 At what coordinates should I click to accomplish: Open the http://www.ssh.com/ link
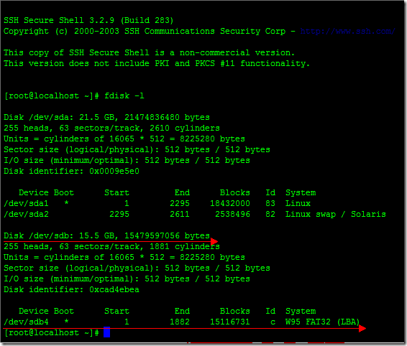pyautogui.click(x=347, y=32)
